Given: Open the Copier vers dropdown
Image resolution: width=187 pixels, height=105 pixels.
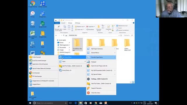Looking at the screenshot, I should 79,29.
